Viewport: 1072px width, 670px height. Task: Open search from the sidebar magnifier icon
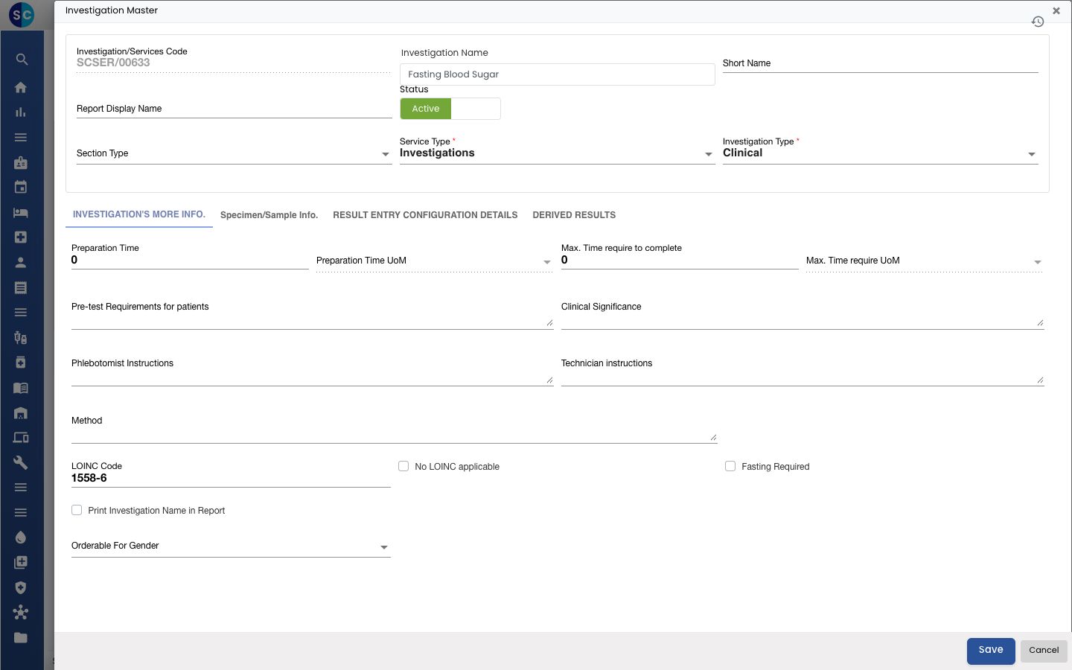[x=22, y=59]
